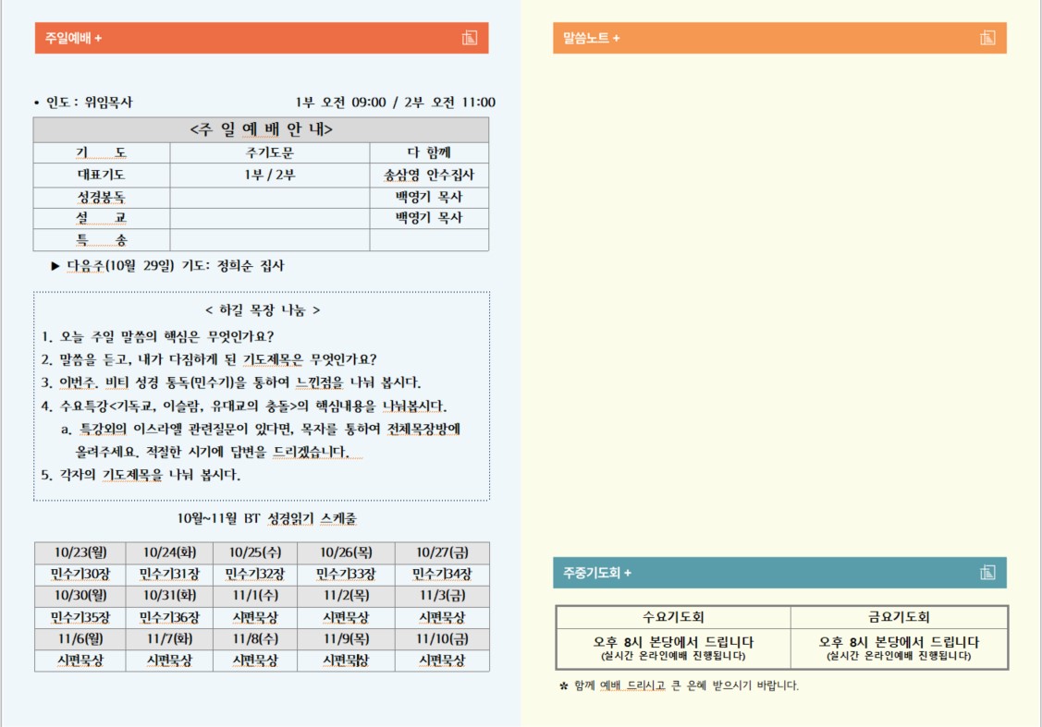Click the document icon in the 말씀노트 header
The height and width of the screenshot is (727, 1042).
point(987,38)
